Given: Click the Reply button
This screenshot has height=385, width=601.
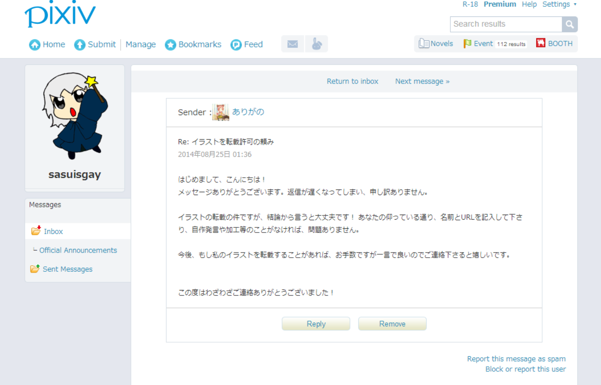Looking at the screenshot, I should (x=316, y=324).
